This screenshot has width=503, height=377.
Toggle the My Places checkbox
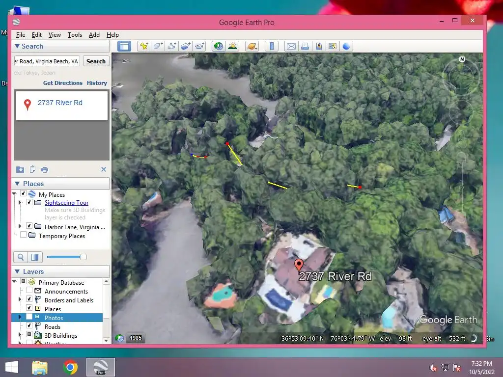point(23,193)
